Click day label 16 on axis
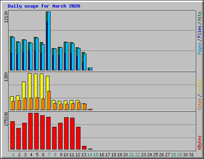 point(102,155)
